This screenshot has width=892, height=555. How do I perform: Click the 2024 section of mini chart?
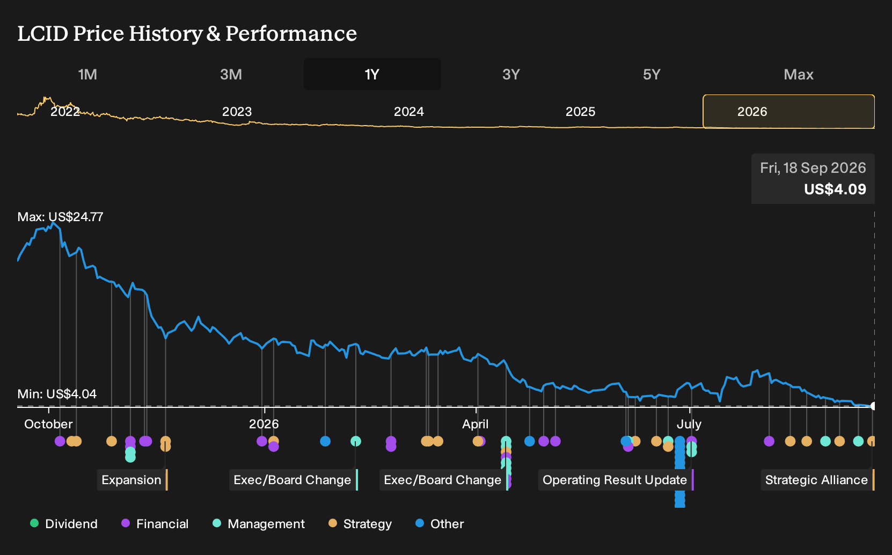point(409,112)
